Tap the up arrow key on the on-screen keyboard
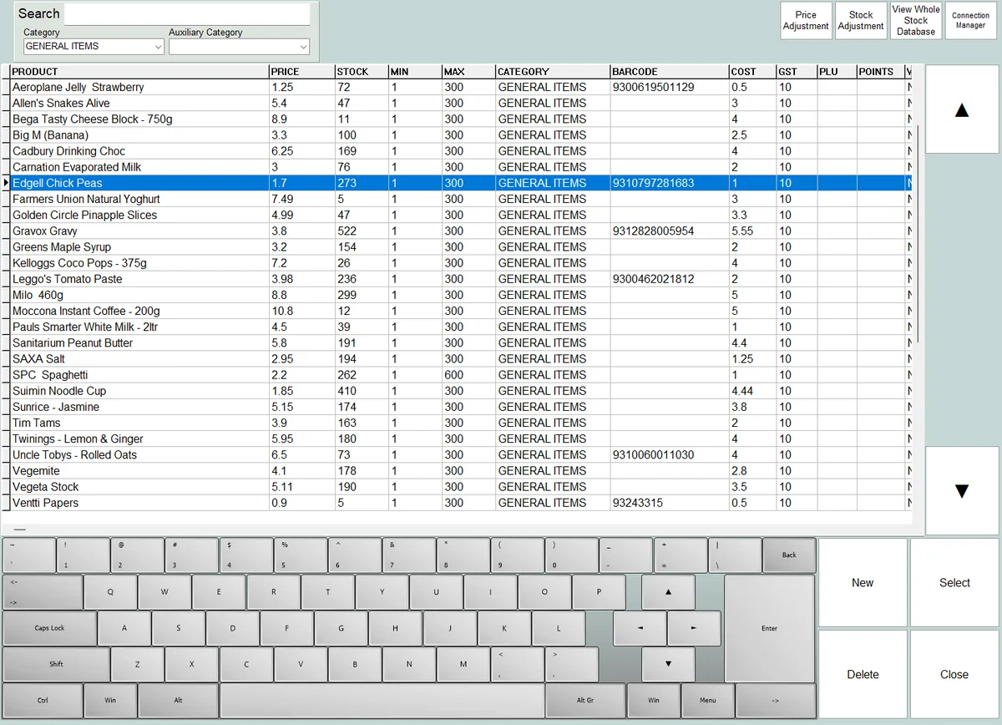This screenshot has height=725, width=1002. pos(668,592)
